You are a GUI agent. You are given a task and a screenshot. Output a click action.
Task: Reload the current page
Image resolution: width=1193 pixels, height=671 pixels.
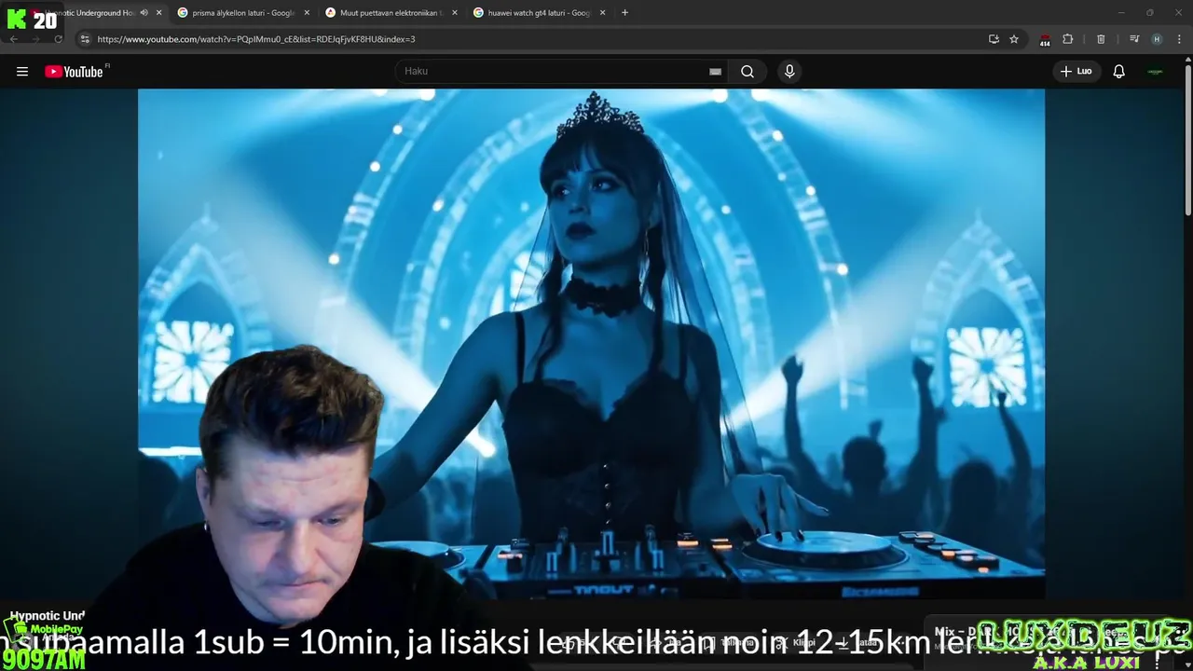[x=58, y=39]
